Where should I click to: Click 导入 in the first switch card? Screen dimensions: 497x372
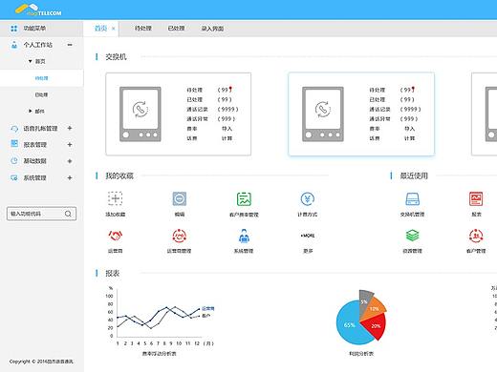tap(227, 129)
